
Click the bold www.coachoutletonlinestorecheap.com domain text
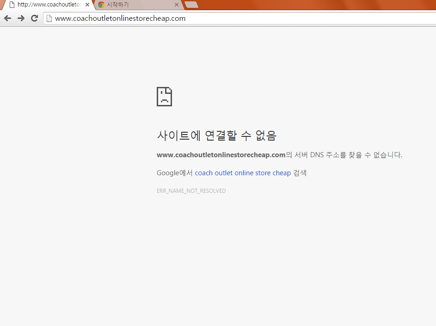click(x=221, y=155)
